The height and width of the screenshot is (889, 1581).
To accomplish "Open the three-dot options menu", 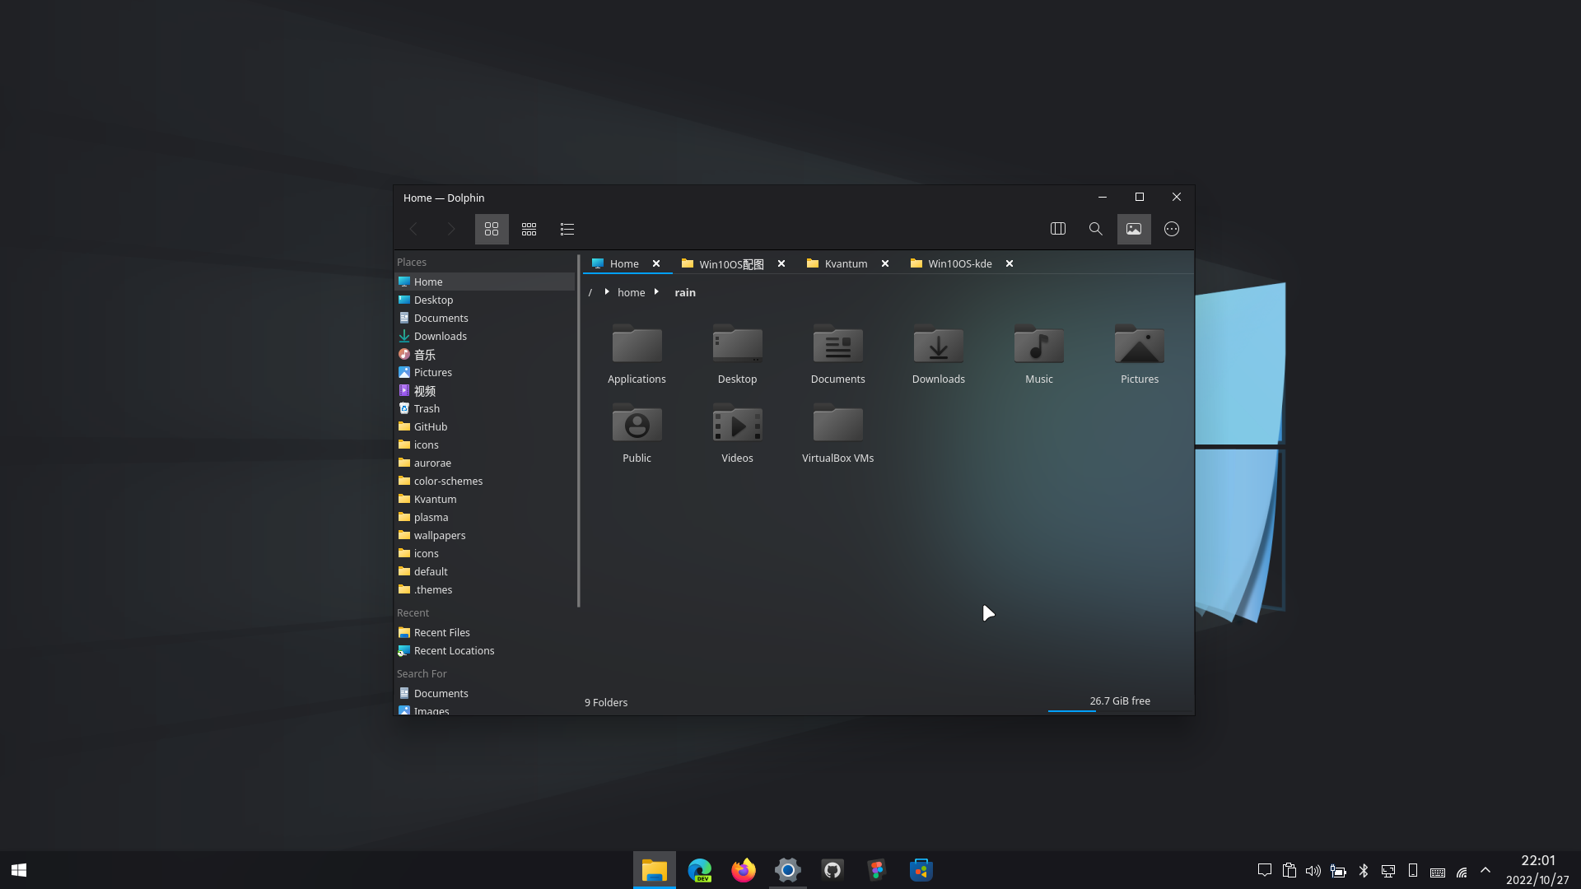I will 1172,229.
